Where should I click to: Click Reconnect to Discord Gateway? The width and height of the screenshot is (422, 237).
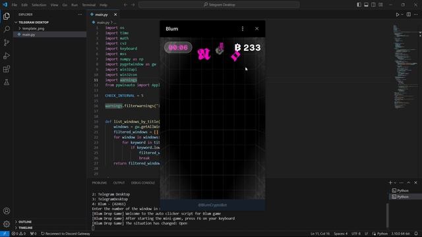pyautogui.click(x=66, y=234)
